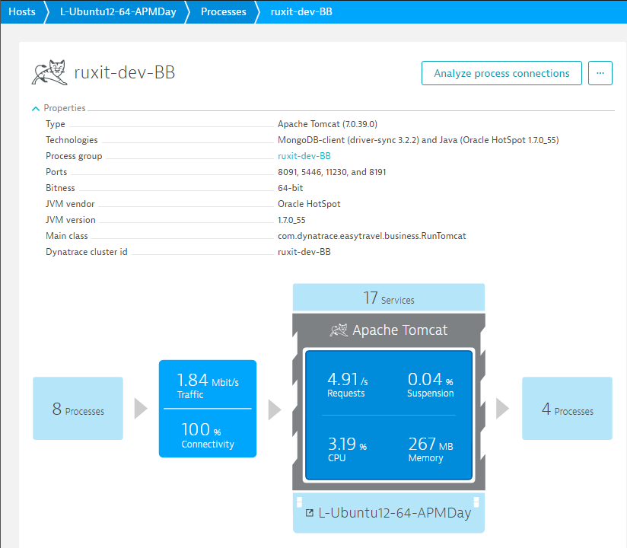This screenshot has width=627, height=548.
Task: Select the JVM version value 1.7.0_55
Action: [291, 220]
